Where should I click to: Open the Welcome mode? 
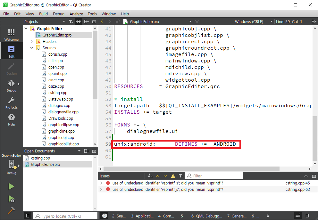[x=11, y=35]
